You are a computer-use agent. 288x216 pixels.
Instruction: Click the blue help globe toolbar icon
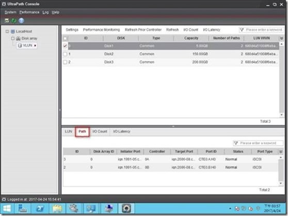click(21, 21)
